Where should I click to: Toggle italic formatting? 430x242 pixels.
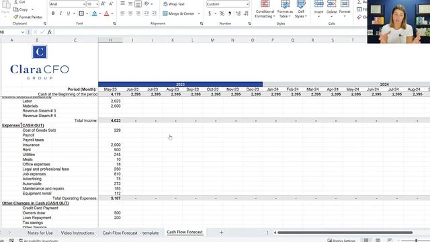(60, 13)
